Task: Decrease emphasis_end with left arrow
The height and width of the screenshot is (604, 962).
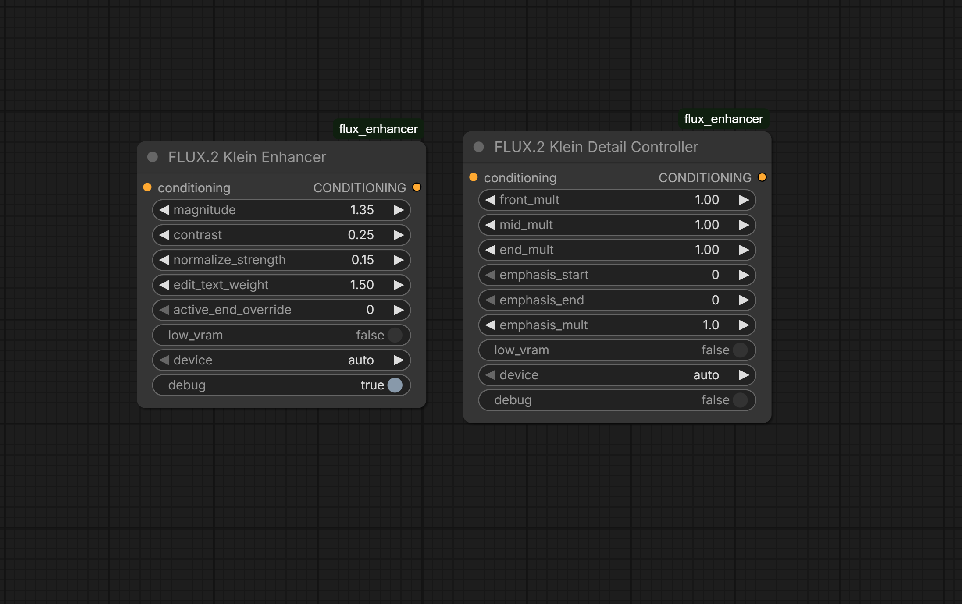Action: pos(490,300)
